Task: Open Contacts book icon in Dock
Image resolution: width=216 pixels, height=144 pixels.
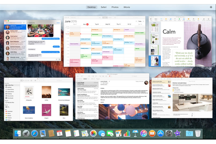Action: pyautogui.click(x=51, y=134)
